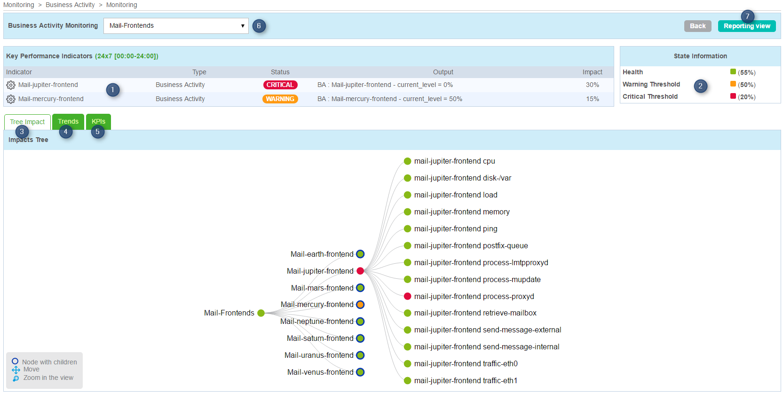Click the red Critical Threshold swatch

pos(733,96)
